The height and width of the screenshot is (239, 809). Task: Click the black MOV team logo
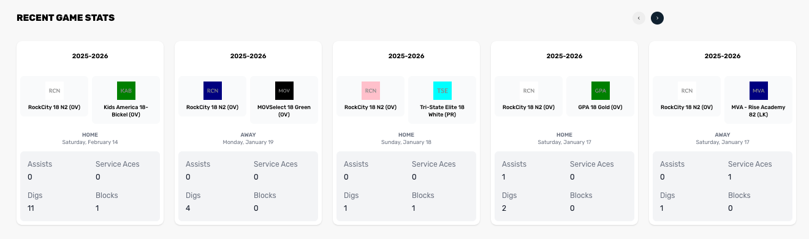click(284, 91)
